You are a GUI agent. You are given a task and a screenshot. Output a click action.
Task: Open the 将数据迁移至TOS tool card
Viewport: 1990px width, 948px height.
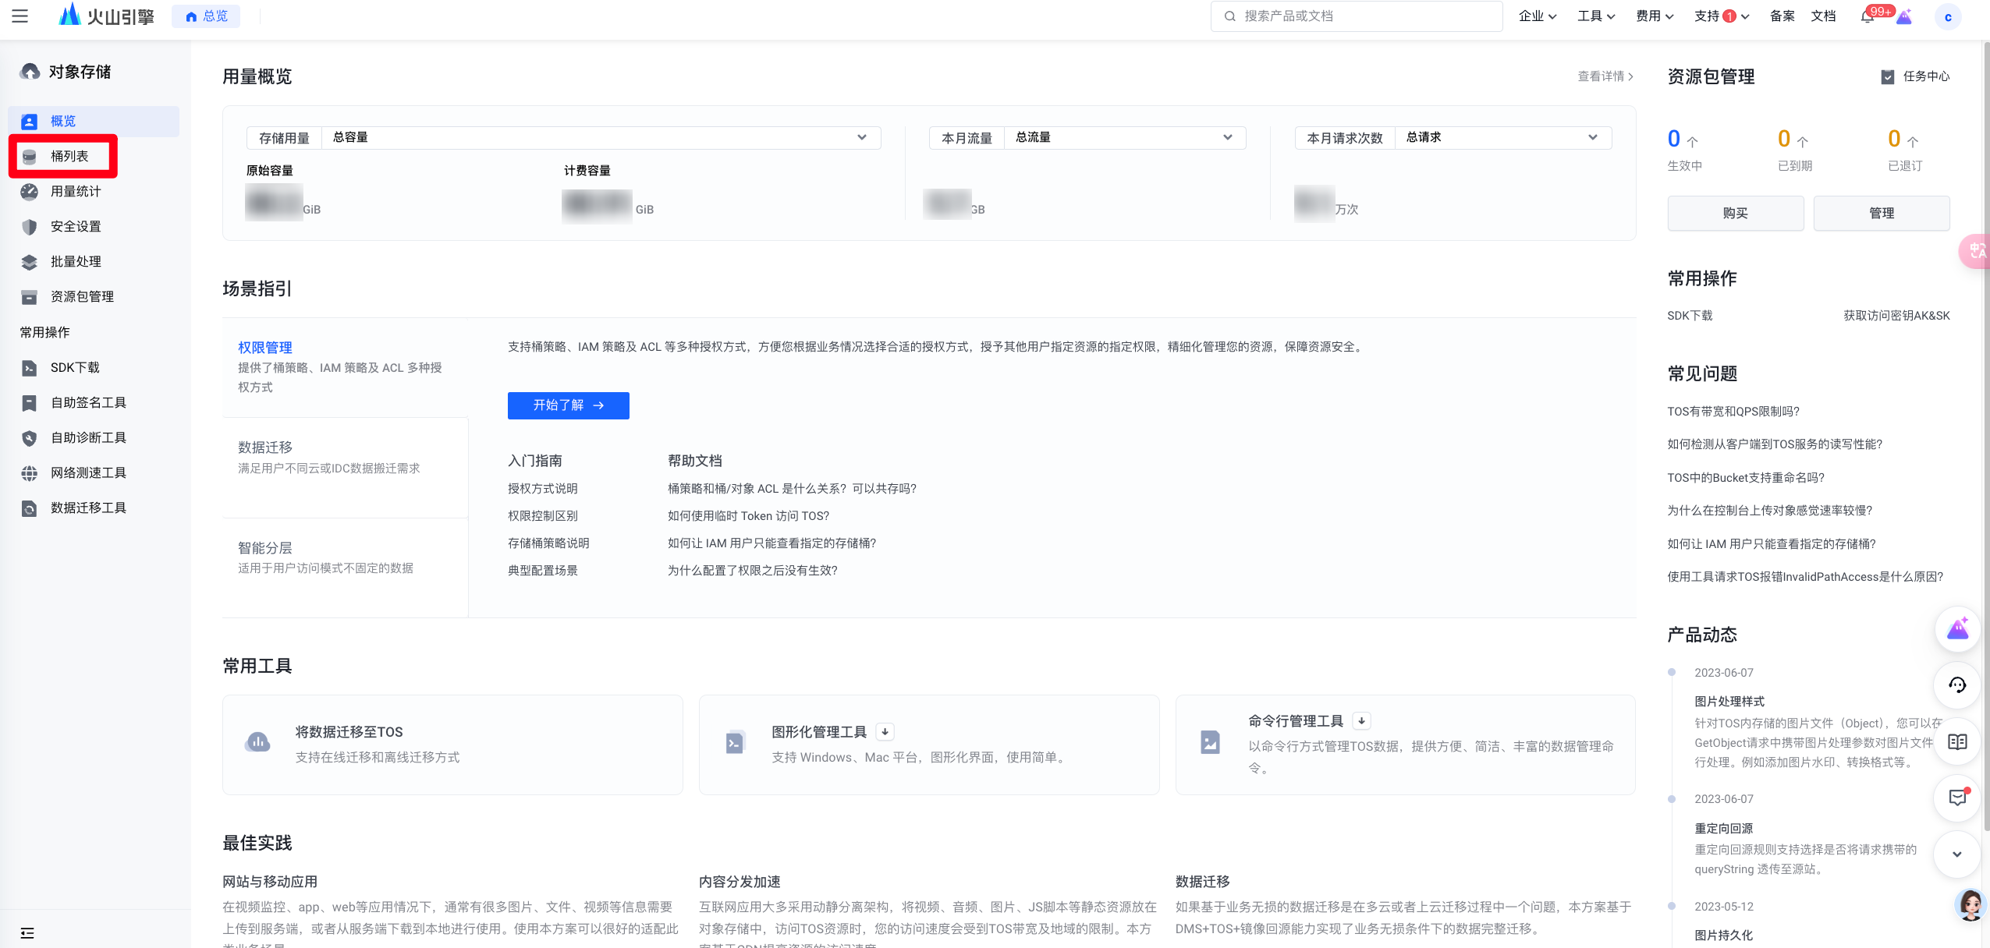(x=452, y=745)
